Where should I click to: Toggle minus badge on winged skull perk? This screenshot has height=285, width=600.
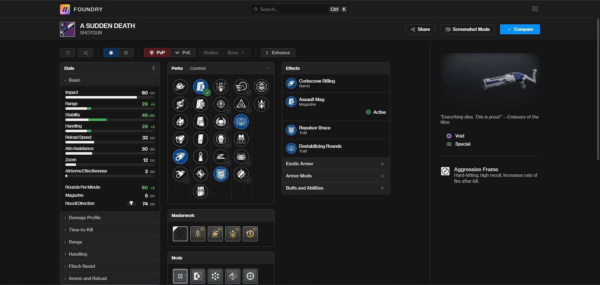pos(227,128)
